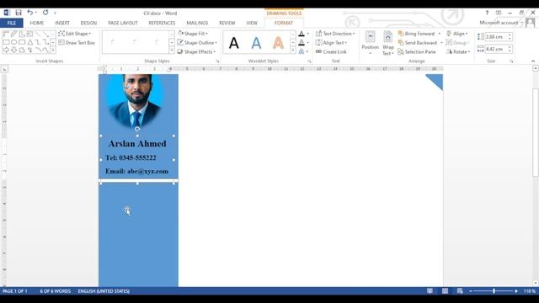Open Edit Shape menu
Screen dimensions: 539x303
click(x=75, y=34)
